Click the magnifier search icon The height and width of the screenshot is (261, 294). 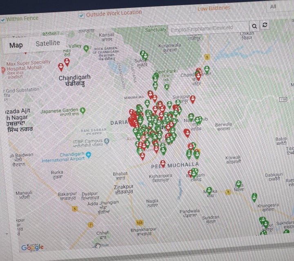click(x=254, y=26)
